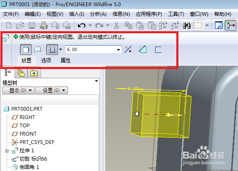Click the blind depth option icon

tap(52, 50)
